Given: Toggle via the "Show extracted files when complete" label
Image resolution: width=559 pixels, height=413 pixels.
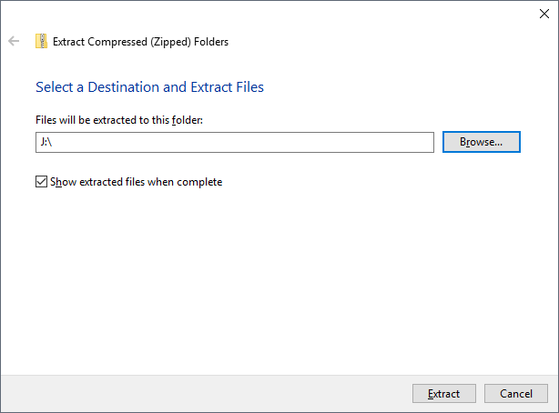Looking at the screenshot, I should coord(137,182).
